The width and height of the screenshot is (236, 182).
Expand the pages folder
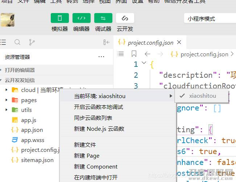[x=6, y=100]
